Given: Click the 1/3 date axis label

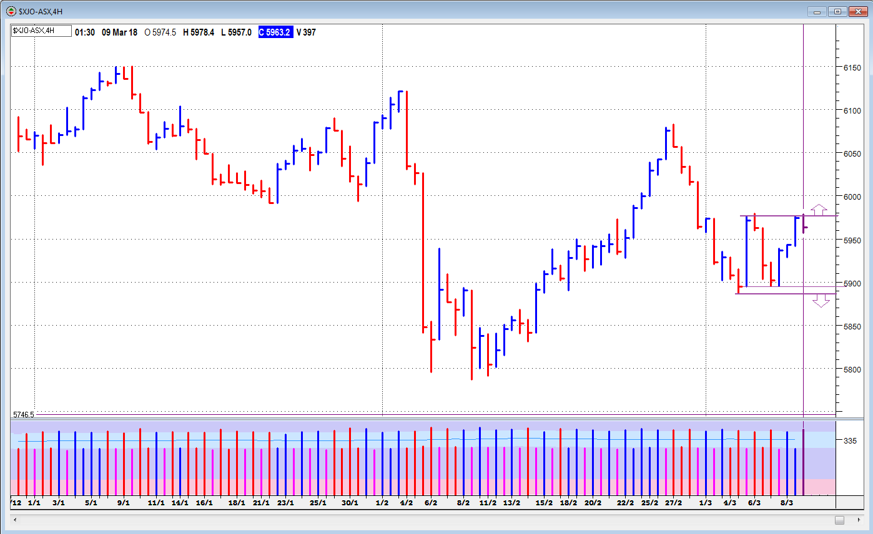Looking at the screenshot, I should [x=706, y=502].
